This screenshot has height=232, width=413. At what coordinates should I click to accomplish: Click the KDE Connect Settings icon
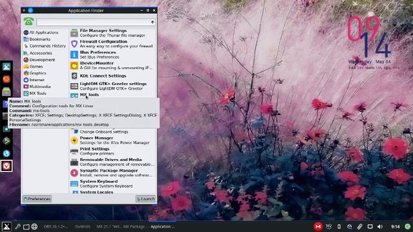[x=74, y=76]
